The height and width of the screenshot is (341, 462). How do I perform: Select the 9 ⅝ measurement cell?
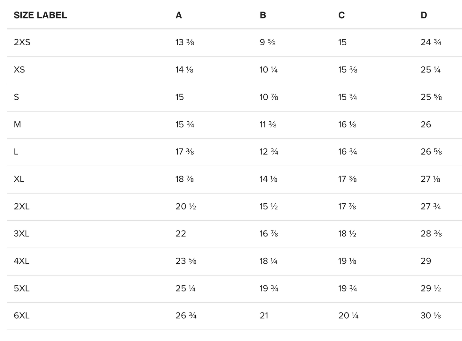click(x=268, y=42)
